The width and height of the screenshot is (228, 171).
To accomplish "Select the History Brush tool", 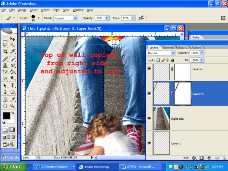I will pos(13,65).
